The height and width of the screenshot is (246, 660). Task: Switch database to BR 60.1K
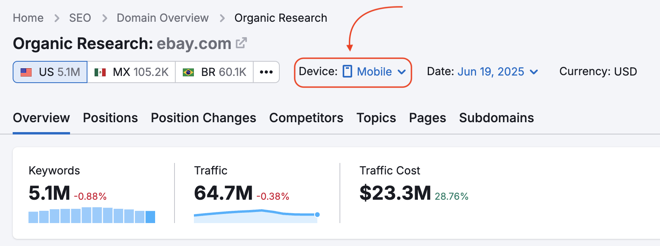(x=214, y=72)
